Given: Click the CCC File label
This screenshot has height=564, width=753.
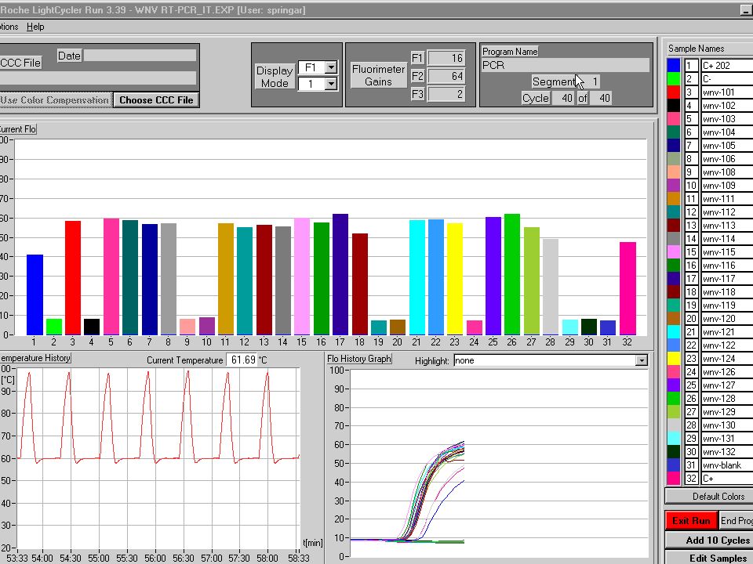Looking at the screenshot, I should [20, 63].
